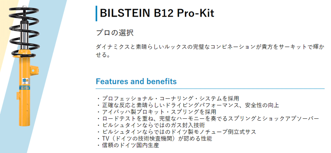Click the small Bilstein logo sticker on strut
This screenshot has height=153, width=331.
coord(25,80)
